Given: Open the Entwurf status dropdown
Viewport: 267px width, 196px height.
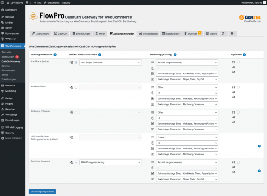Looking at the screenshot, I should point(186,137).
